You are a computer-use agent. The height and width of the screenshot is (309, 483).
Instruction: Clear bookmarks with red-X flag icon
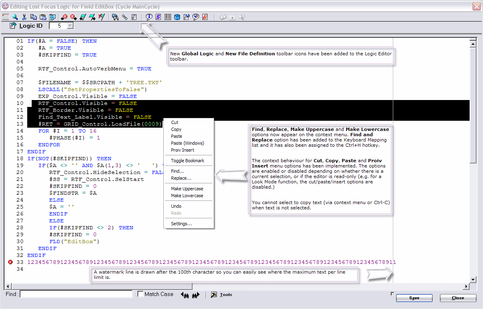(x=101, y=17)
